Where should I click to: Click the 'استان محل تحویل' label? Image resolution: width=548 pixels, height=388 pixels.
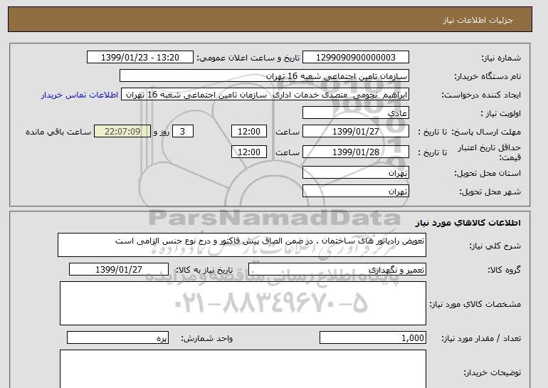(x=488, y=173)
